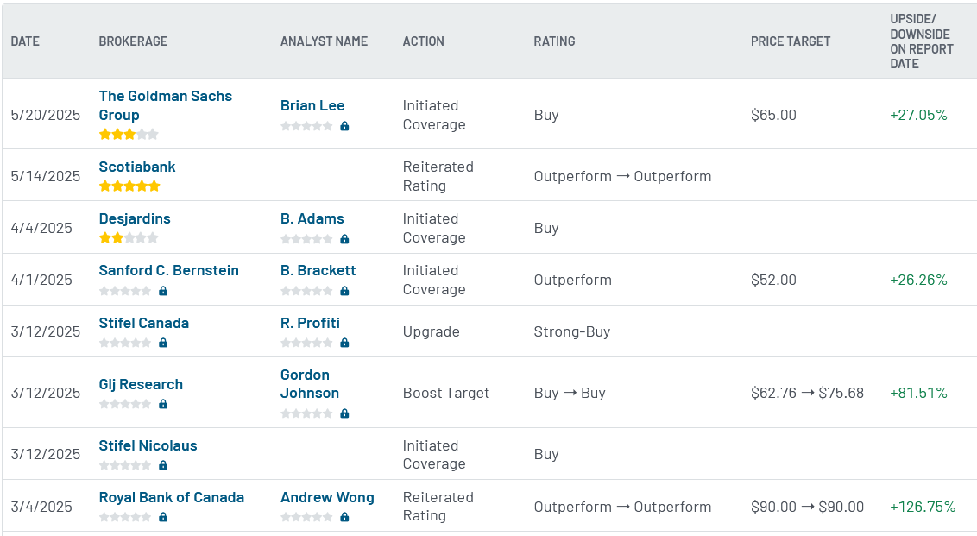Open Royal Bank of Canada brokerage link
This screenshot has height=536, width=977.
[x=171, y=497]
